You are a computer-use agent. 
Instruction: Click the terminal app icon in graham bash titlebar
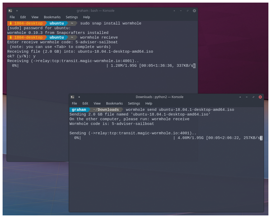click(x=10, y=11)
